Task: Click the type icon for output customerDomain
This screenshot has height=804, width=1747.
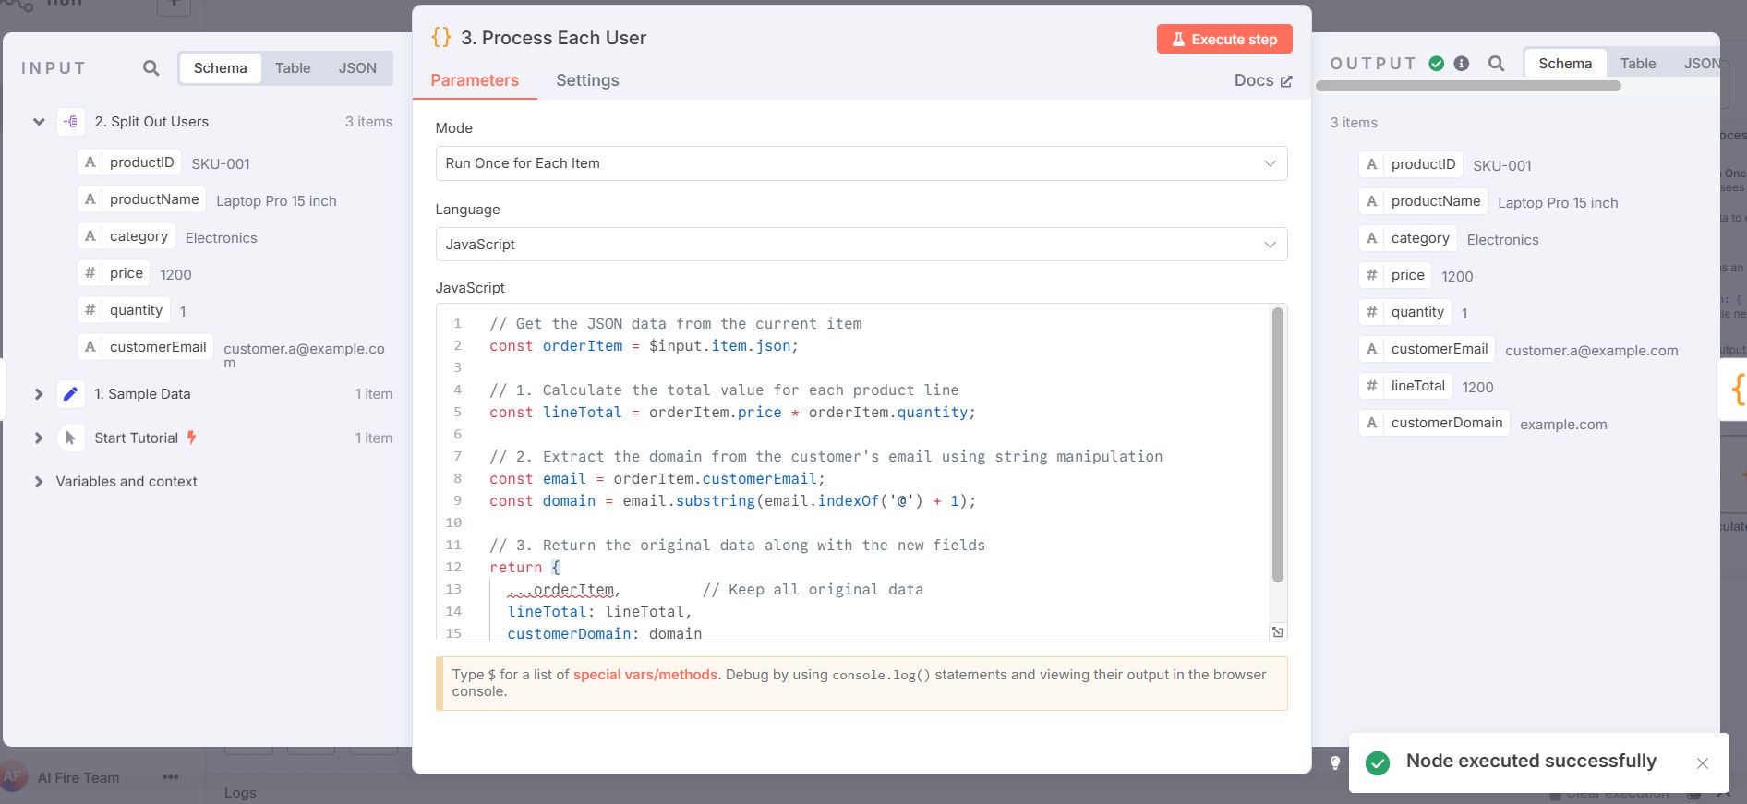Action: (1371, 423)
